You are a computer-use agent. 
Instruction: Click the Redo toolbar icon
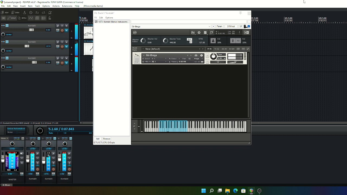pos(43,12)
